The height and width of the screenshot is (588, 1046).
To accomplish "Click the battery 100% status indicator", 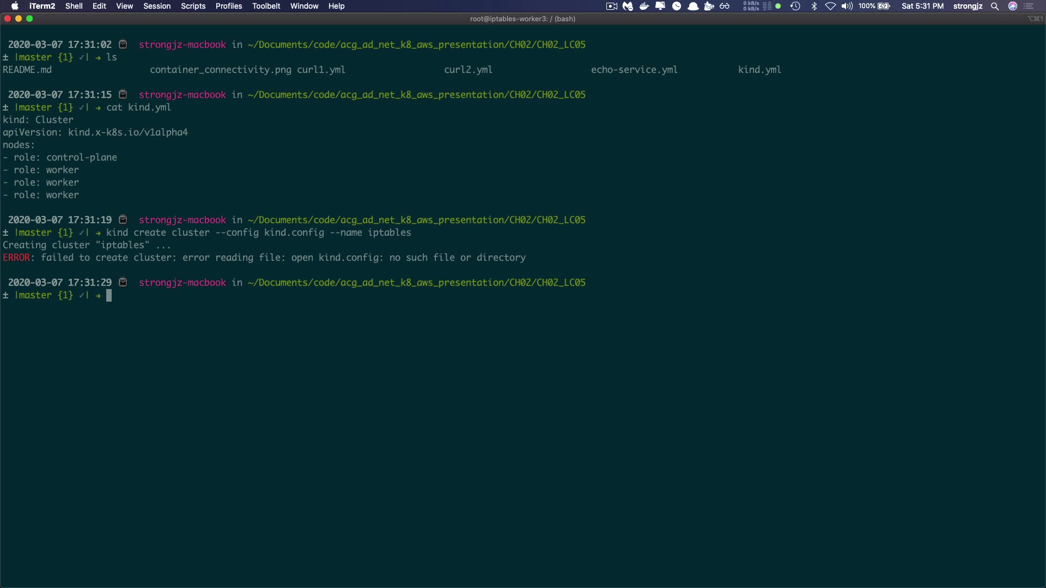I will tap(874, 6).
